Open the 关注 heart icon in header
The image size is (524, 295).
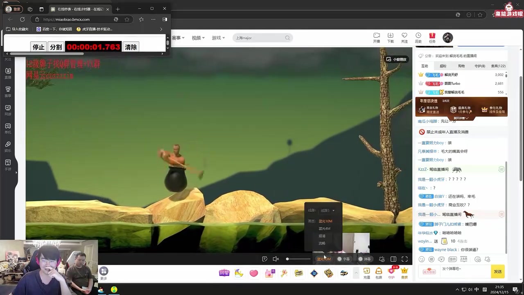click(x=404, y=38)
